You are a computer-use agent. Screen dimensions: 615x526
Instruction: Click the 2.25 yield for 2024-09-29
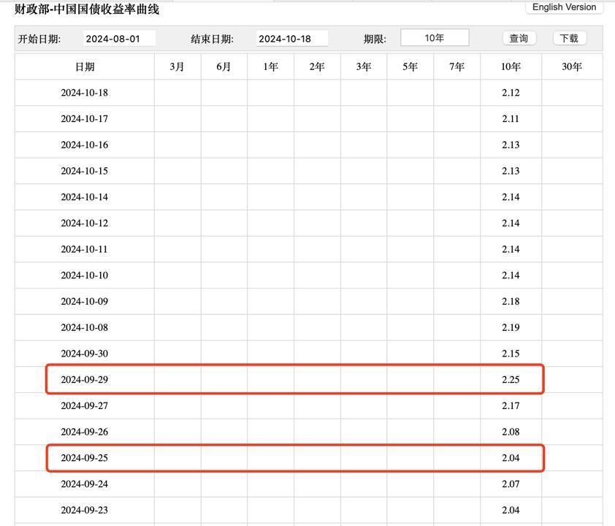point(511,380)
